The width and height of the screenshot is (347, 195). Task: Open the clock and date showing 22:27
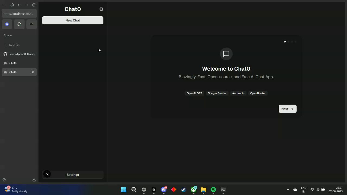tap(336, 190)
